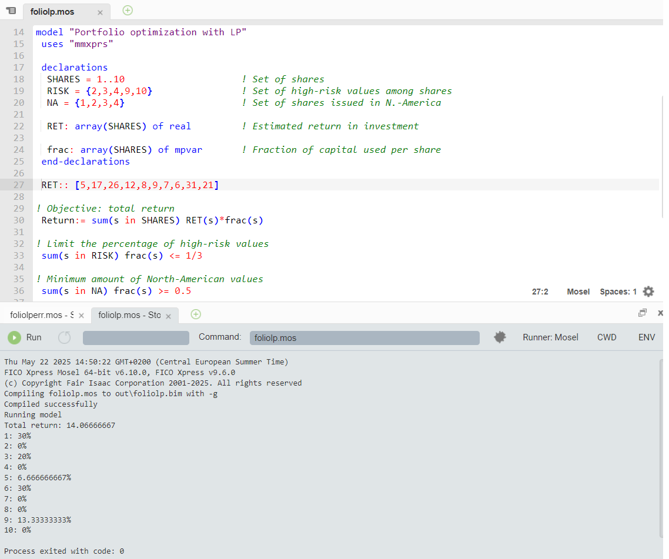Click the 27:2 cursor position indicator
Image resolution: width=669 pixels, height=559 pixels.
point(540,292)
